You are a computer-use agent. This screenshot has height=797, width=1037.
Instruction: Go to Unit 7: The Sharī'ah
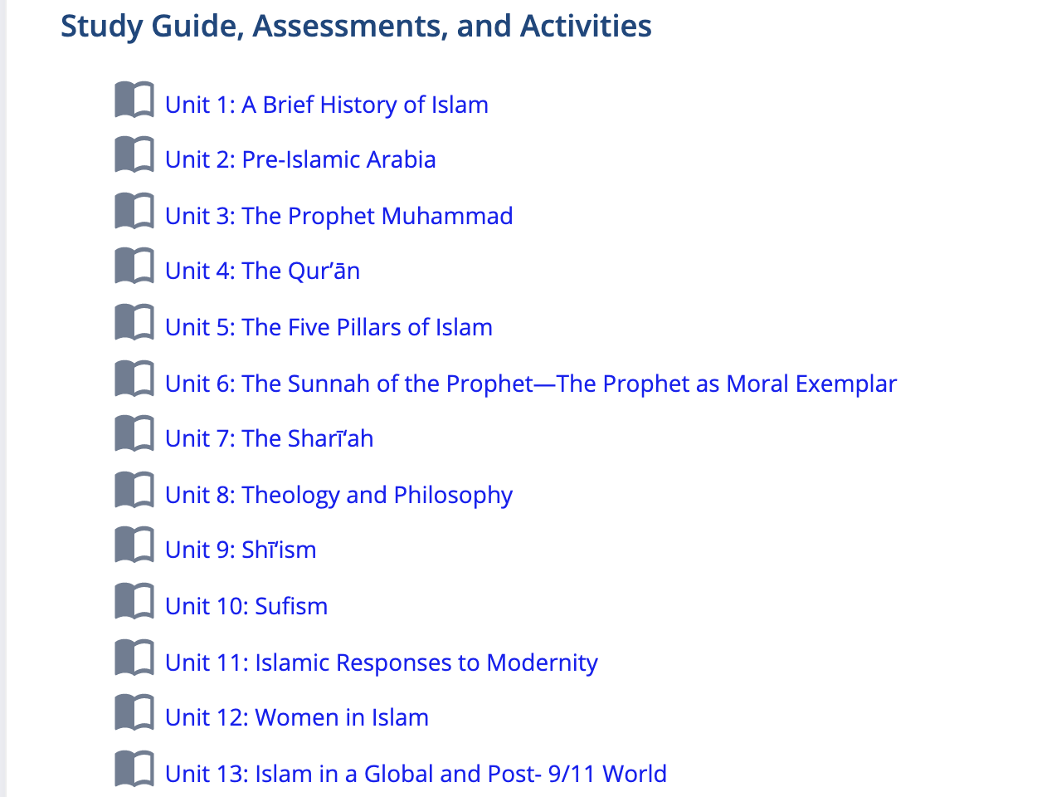pyautogui.click(x=269, y=439)
